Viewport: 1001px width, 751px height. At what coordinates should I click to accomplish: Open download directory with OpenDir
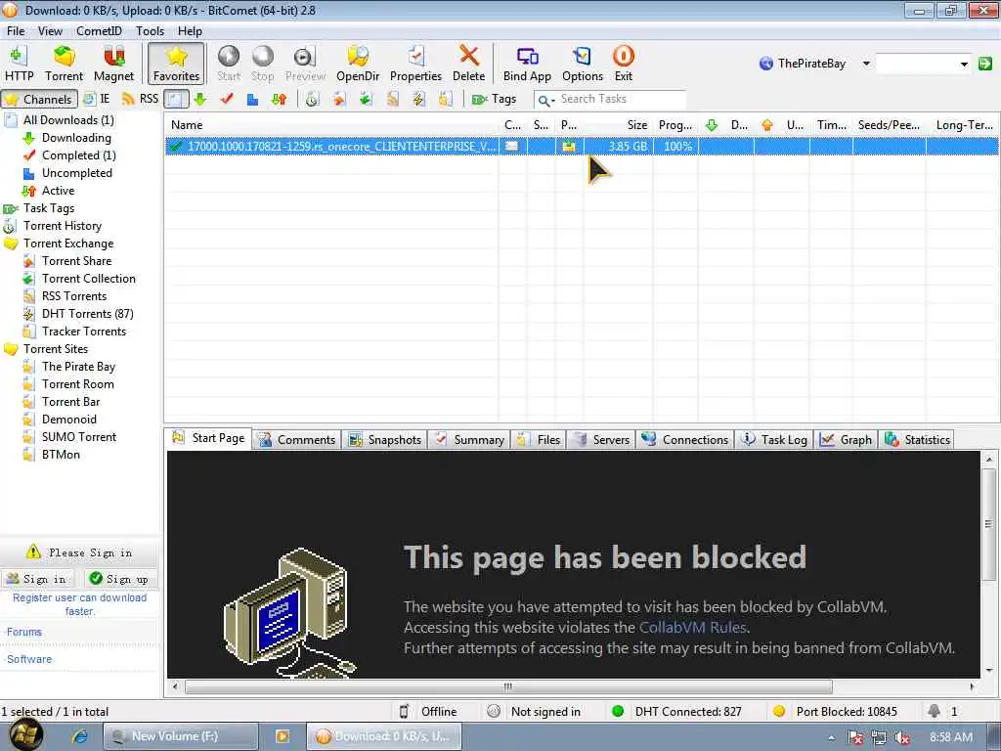coord(358,64)
